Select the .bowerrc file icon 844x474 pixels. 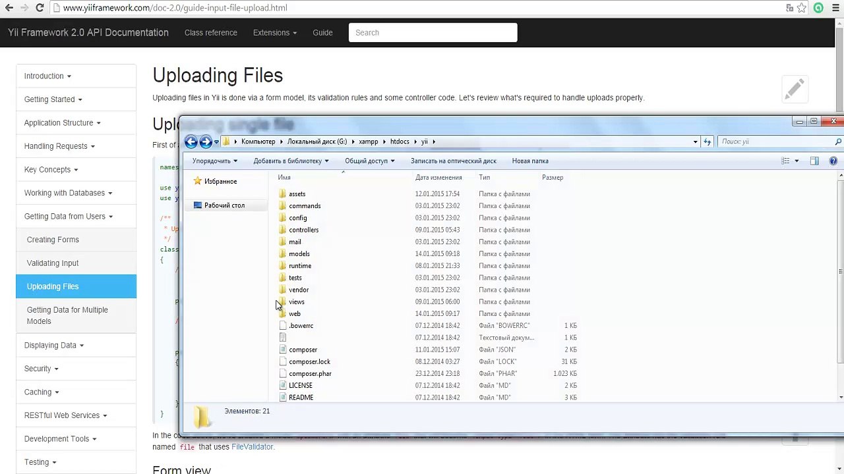click(283, 325)
